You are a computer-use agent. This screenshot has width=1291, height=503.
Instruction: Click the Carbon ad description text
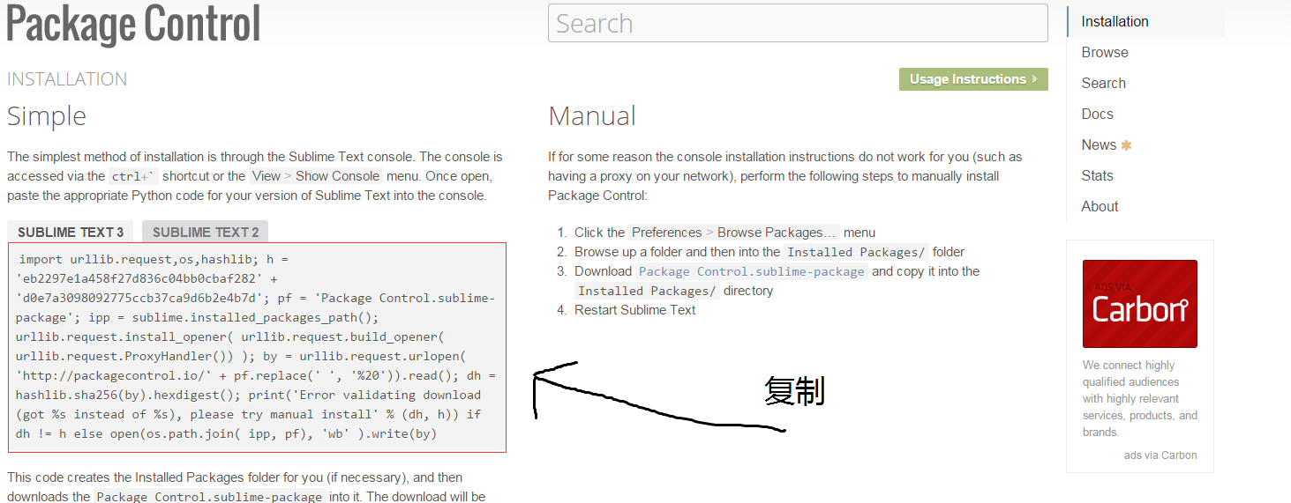click(x=1140, y=398)
